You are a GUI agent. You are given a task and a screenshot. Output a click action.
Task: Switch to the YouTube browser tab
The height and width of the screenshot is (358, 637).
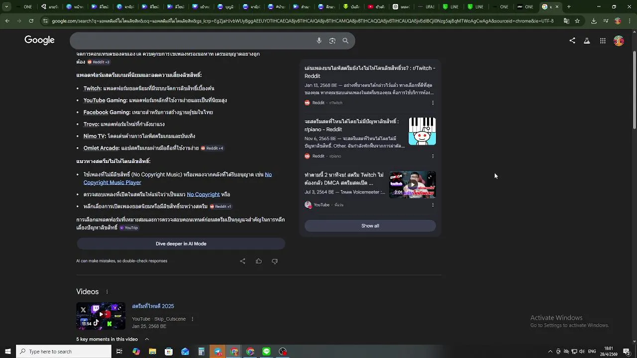(377, 7)
